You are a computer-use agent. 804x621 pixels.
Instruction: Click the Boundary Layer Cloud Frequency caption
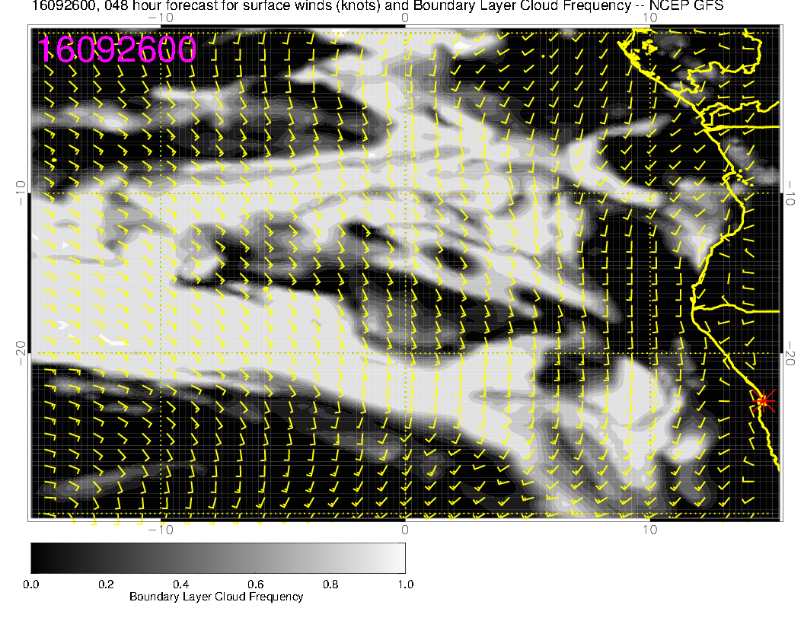click(216, 597)
